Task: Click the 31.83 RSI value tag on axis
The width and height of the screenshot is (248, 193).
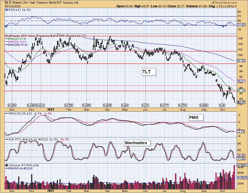Action: [241, 25]
